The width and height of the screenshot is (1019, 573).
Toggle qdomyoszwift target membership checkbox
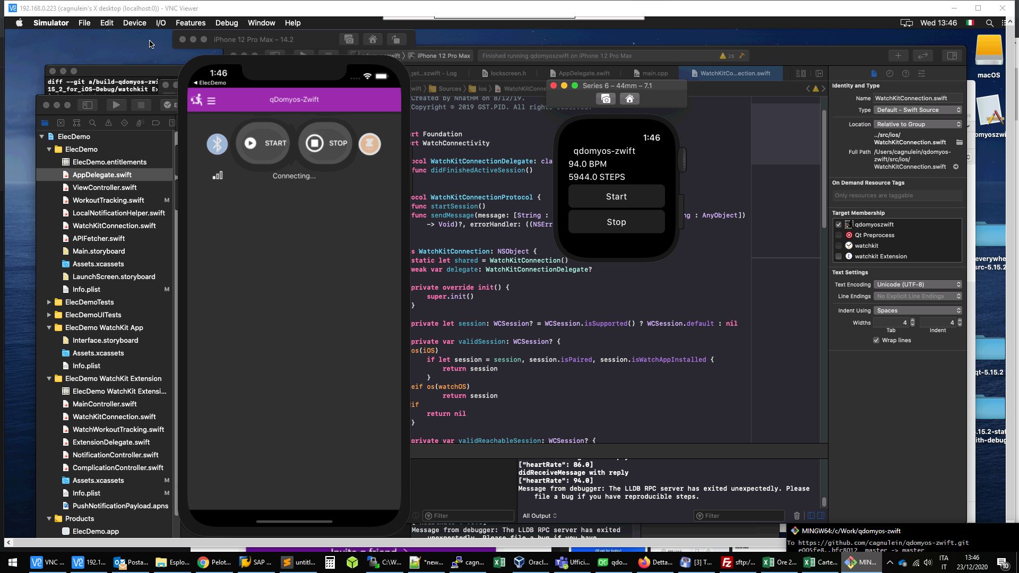839,224
